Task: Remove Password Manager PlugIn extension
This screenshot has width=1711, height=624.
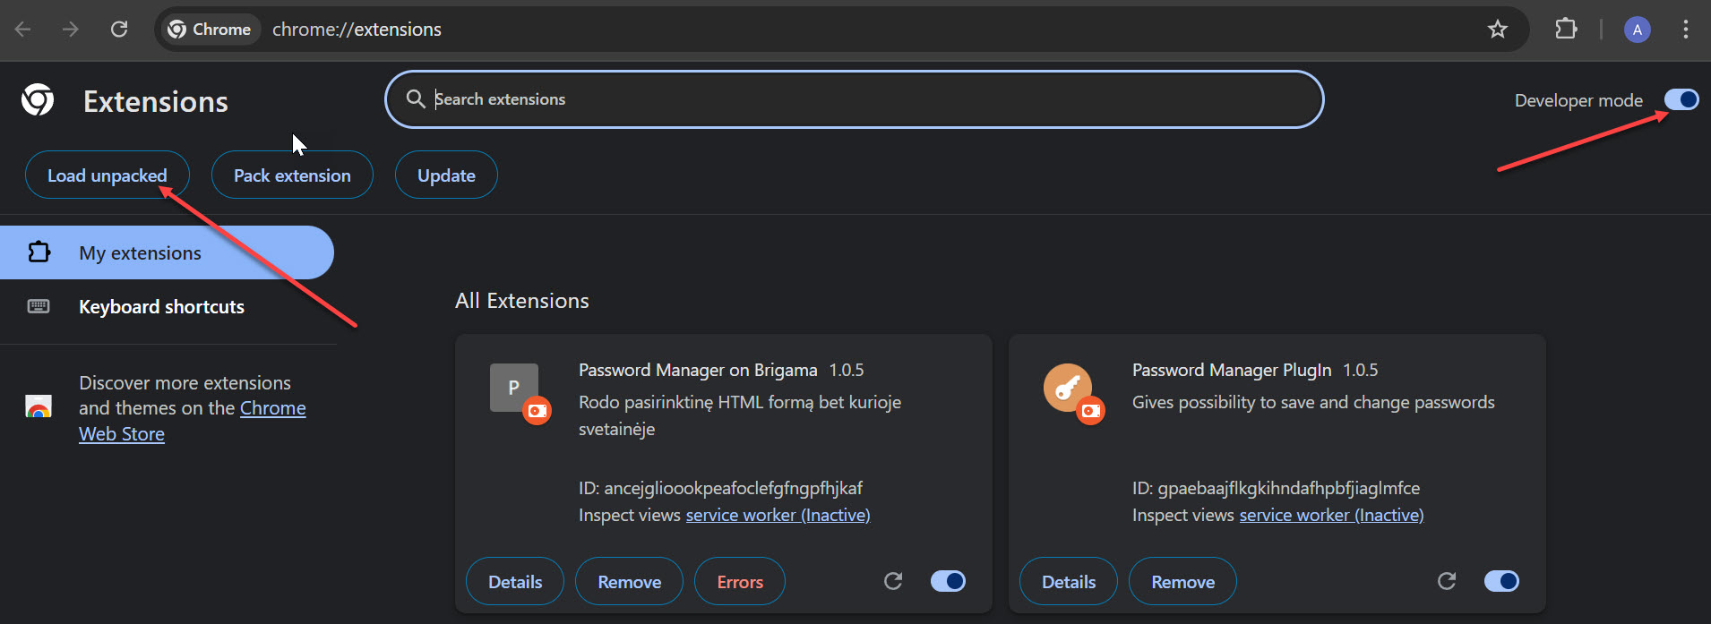Action: click(1183, 582)
